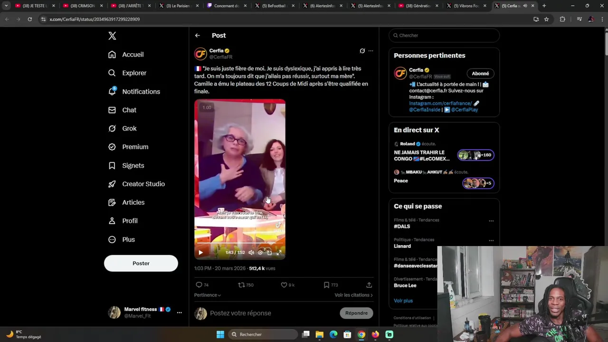Open the Windows Start menu
The height and width of the screenshot is (342, 608).
click(x=220, y=334)
